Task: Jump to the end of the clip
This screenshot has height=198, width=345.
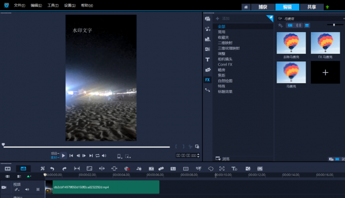Action: (91, 156)
